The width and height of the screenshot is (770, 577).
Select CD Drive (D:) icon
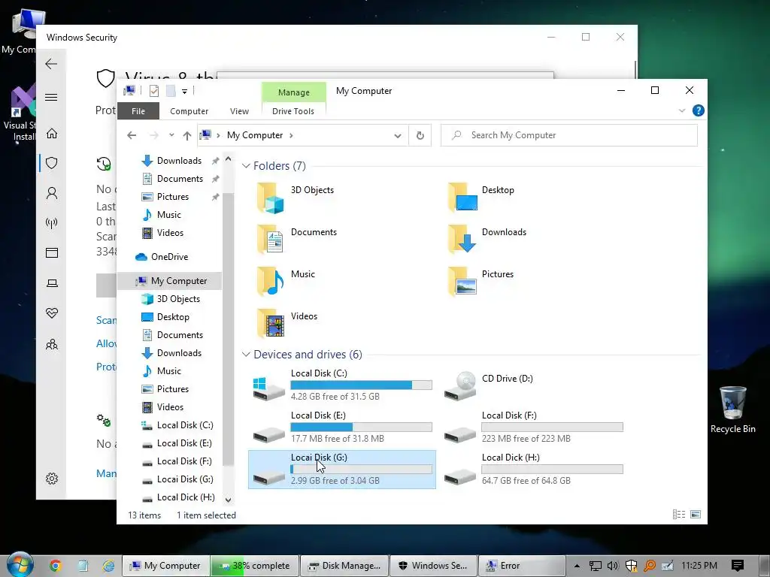point(460,386)
